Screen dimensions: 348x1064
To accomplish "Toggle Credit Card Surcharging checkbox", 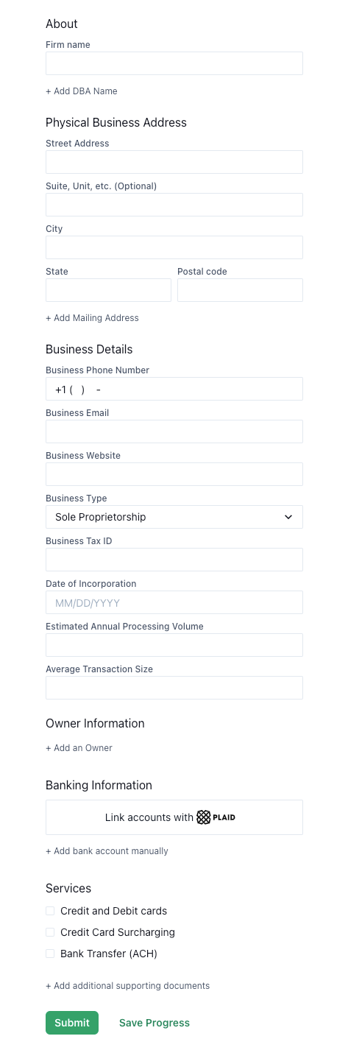I will coord(50,932).
